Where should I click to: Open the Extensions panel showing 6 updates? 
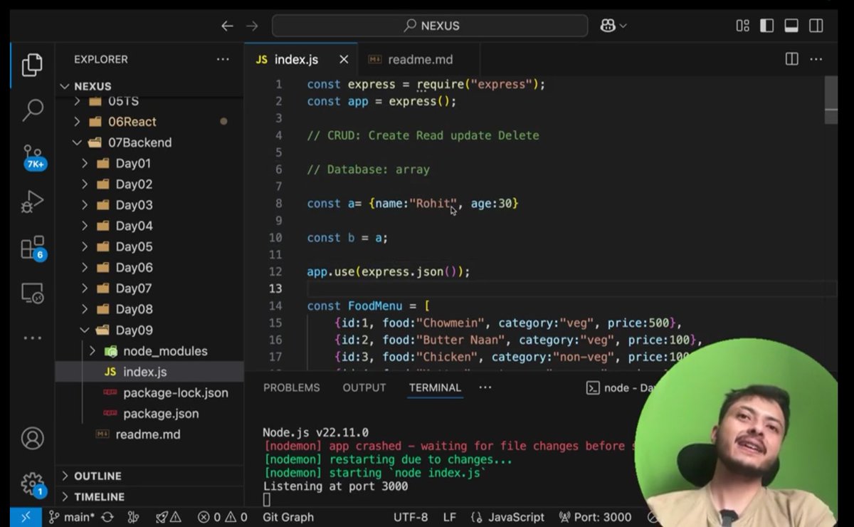point(31,246)
